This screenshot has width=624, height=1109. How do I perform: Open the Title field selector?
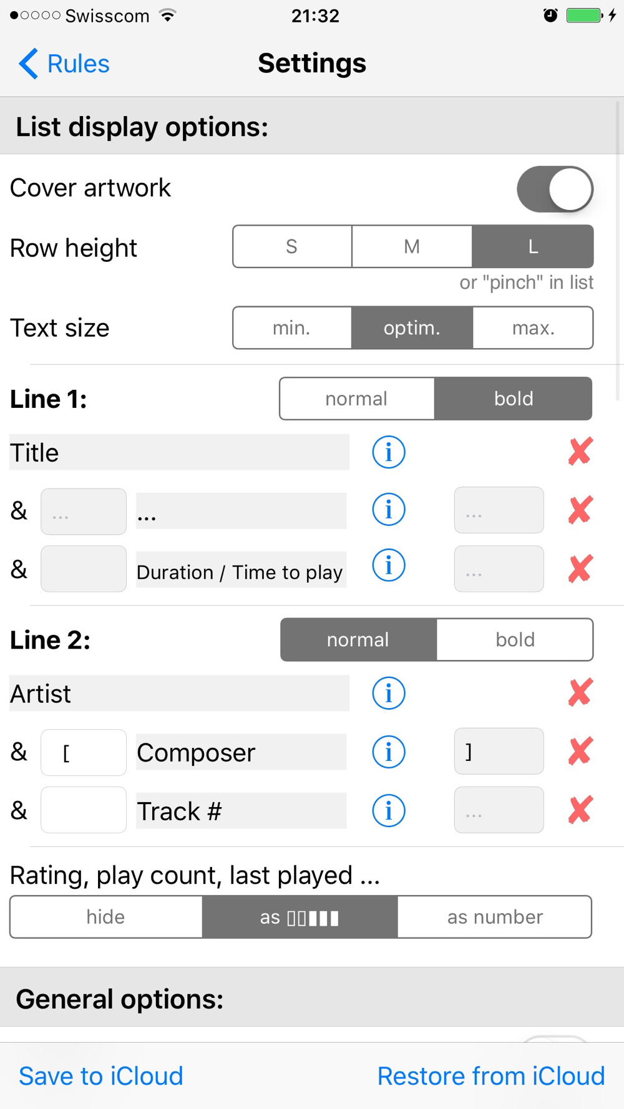[x=179, y=453]
